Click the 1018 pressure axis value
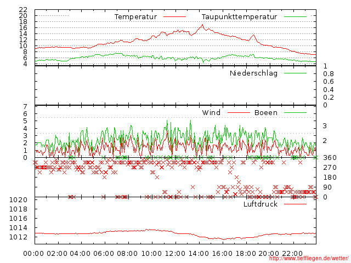This screenshot has width=351, height=263. [18, 209]
